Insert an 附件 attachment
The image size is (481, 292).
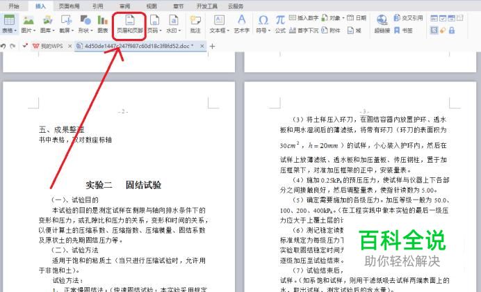click(x=332, y=30)
